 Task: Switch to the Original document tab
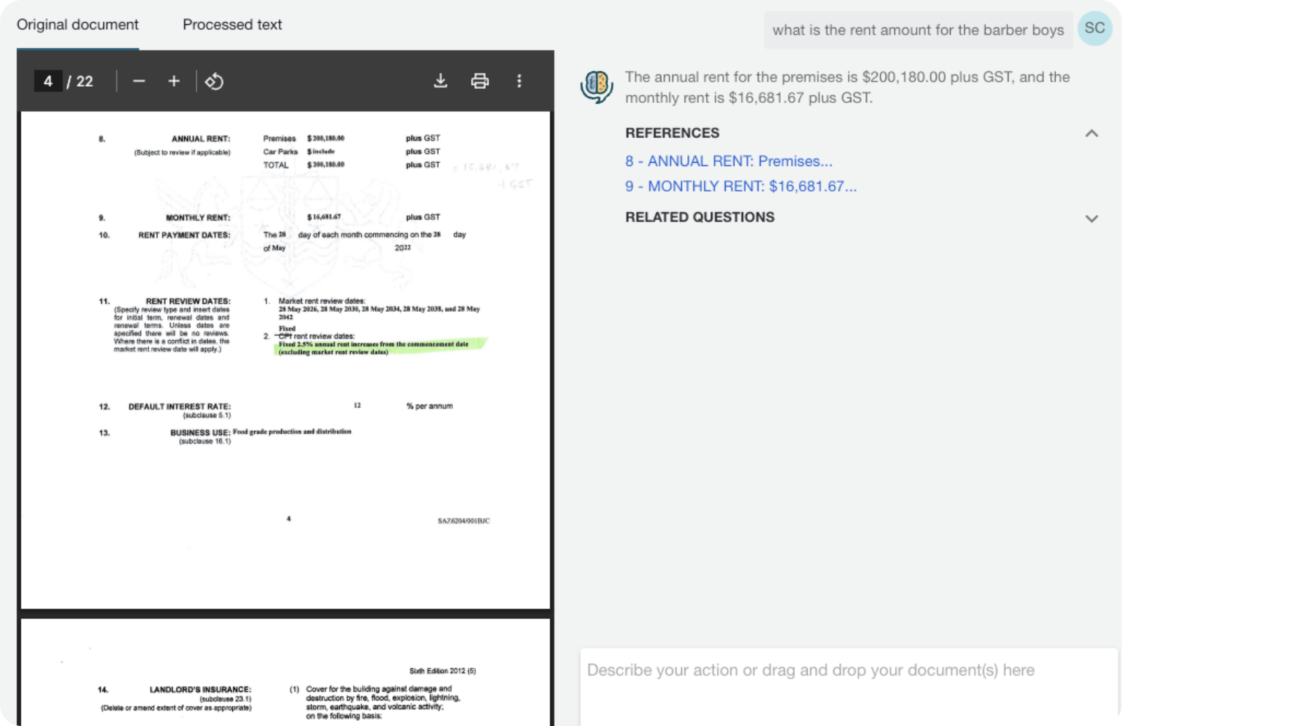77,25
